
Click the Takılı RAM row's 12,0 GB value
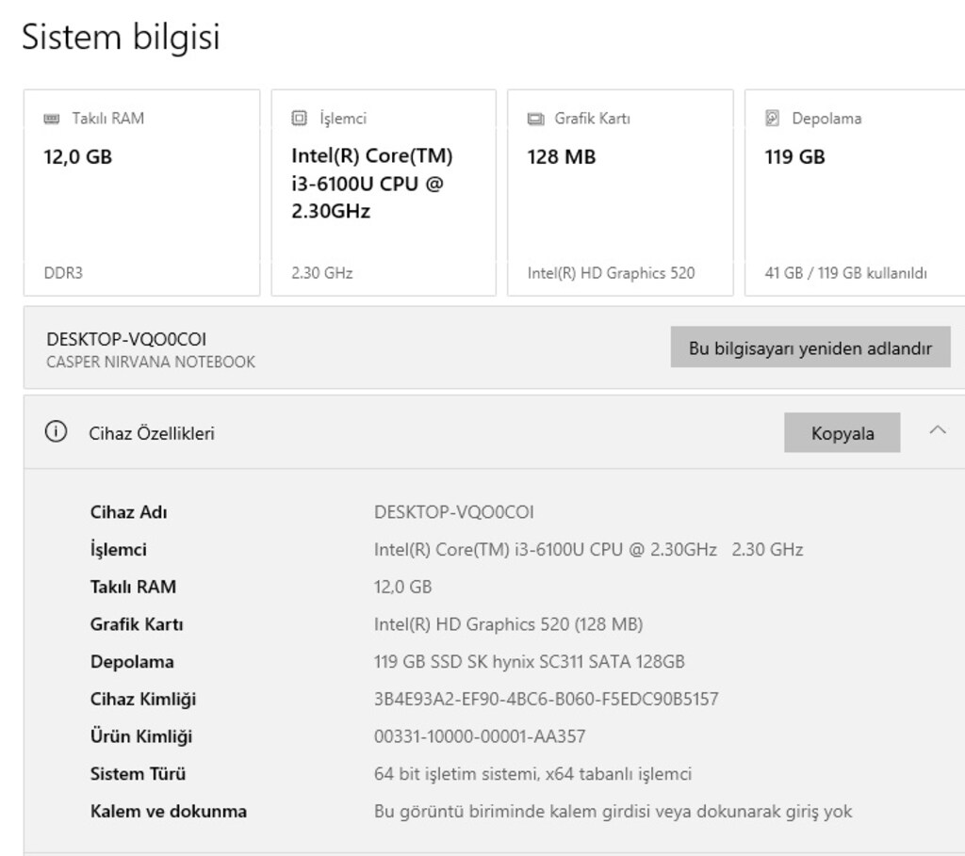tap(402, 587)
